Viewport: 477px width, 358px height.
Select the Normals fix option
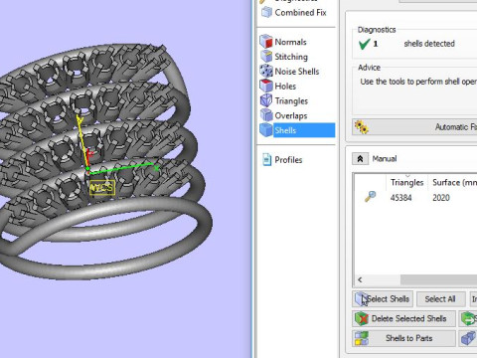(290, 42)
